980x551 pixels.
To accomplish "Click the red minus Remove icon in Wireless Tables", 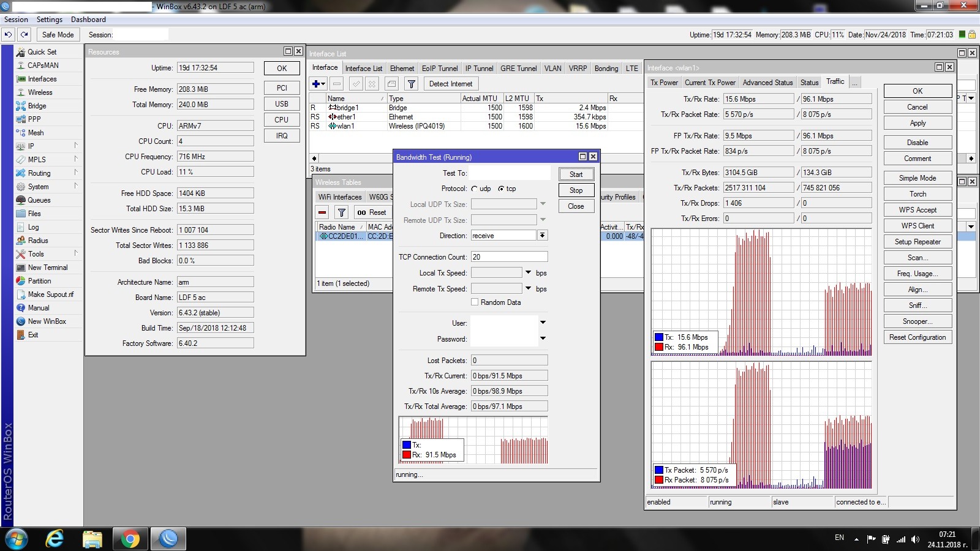I will click(x=322, y=212).
